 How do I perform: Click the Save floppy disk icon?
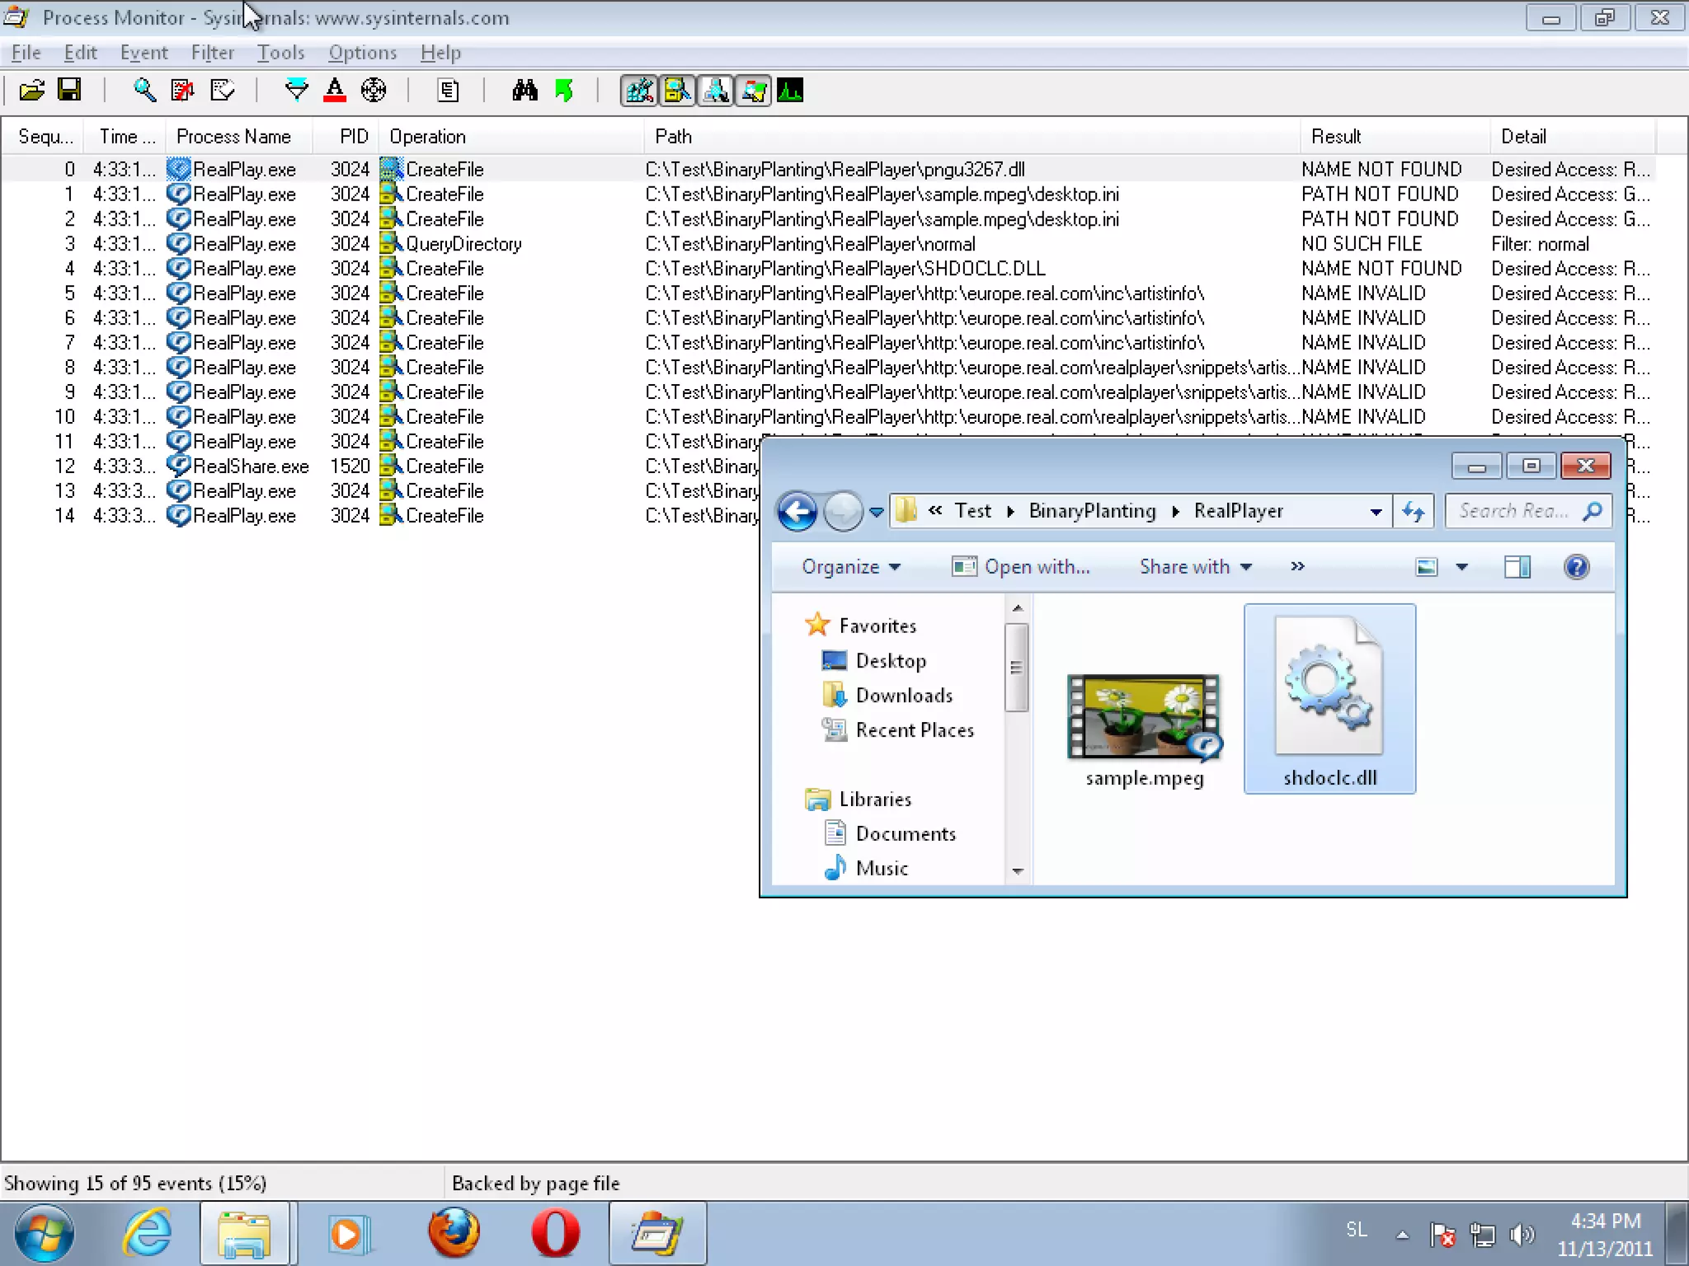[x=69, y=90]
